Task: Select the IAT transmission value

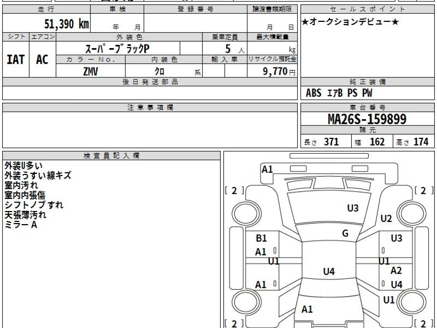Action: pos(16,59)
